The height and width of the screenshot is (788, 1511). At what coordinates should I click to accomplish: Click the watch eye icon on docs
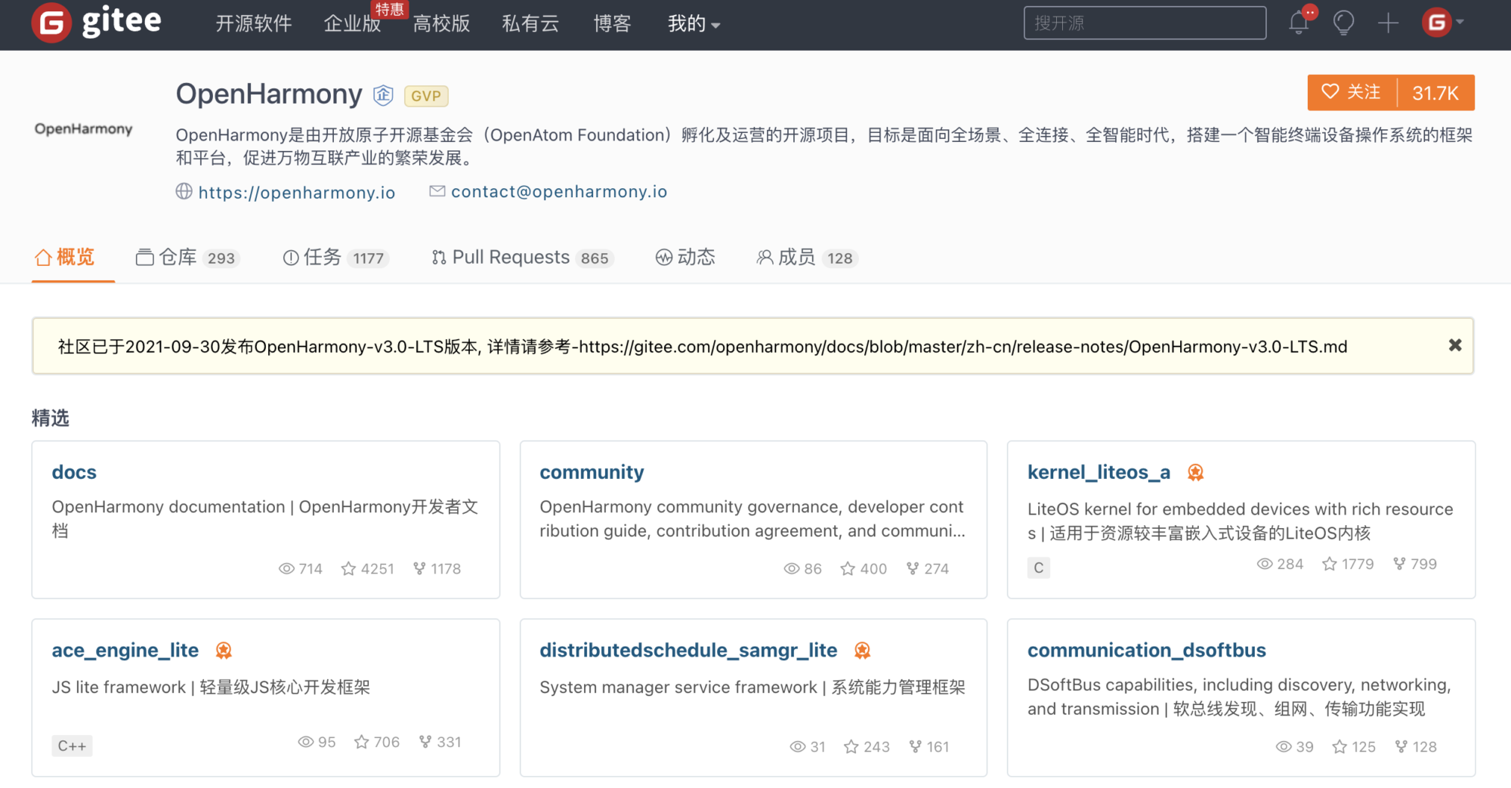tap(286, 569)
